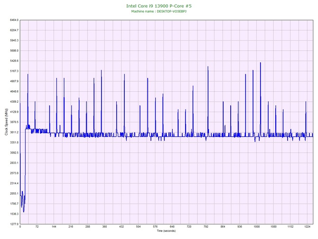
Task: Click the x-axis tick label 72
Action: 37,227
